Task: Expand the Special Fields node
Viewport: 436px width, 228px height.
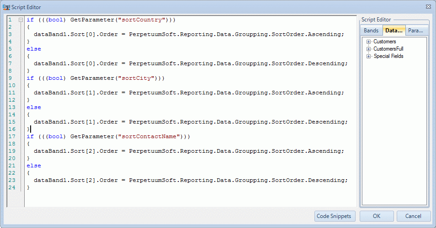Action: tap(368, 56)
